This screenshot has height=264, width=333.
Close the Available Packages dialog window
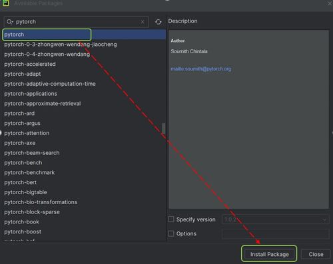[x=330, y=3]
